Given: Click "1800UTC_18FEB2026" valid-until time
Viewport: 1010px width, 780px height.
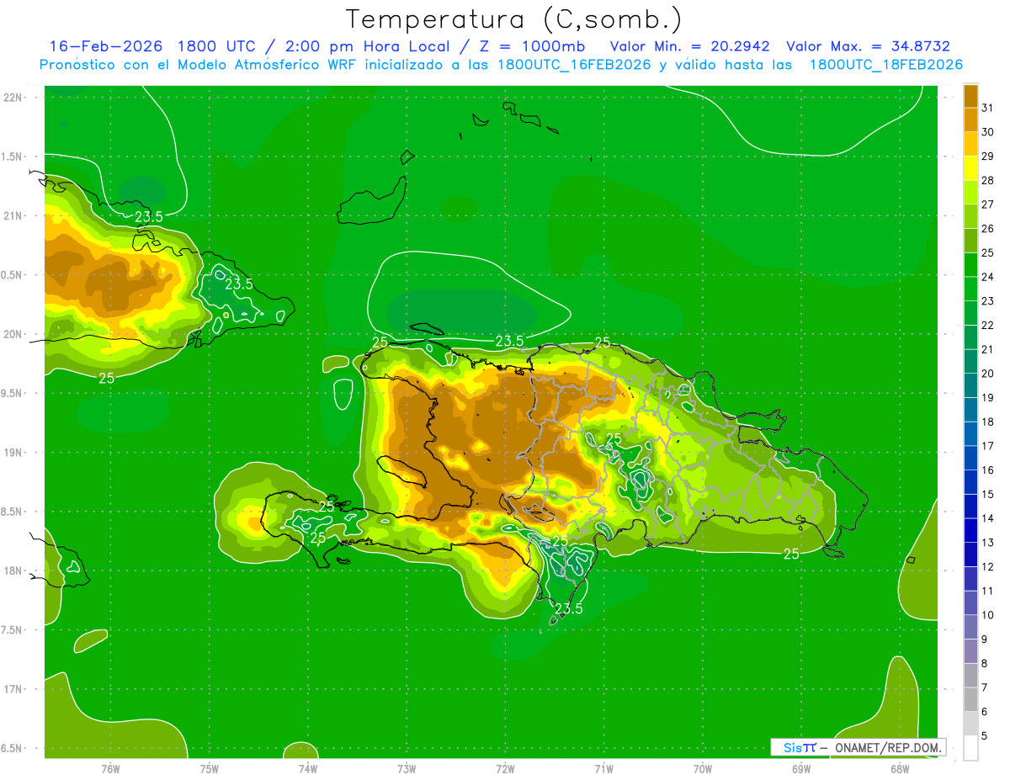Looking at the screenshot, I should pyautogui.click(x=886, y=65).
